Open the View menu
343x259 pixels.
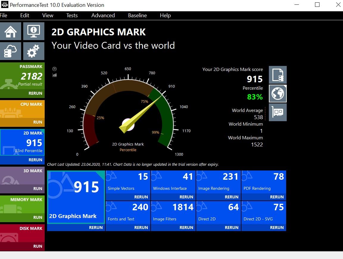[x=48, y=15]
